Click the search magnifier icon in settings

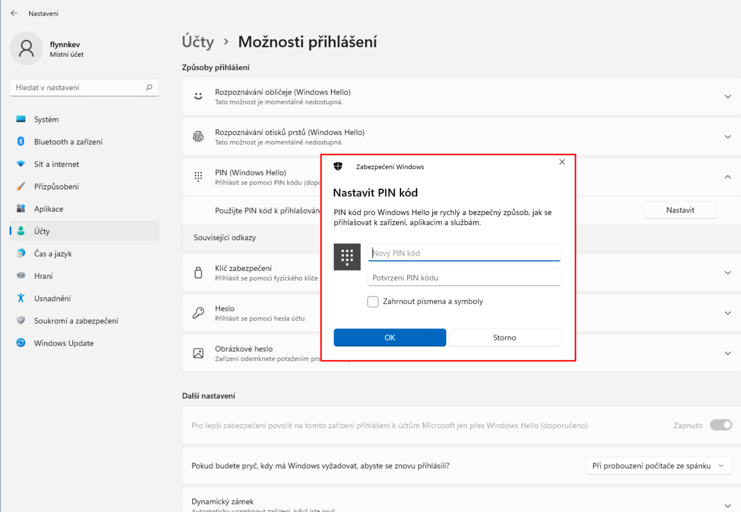(149, 87)
